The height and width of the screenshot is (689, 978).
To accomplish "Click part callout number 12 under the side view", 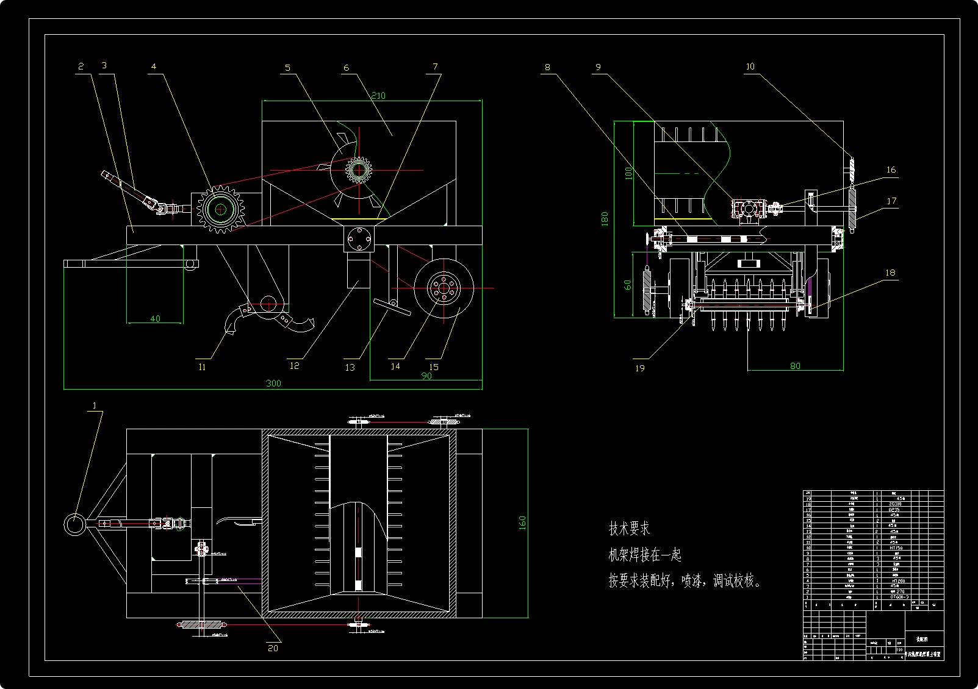I will tap(294, 366).
